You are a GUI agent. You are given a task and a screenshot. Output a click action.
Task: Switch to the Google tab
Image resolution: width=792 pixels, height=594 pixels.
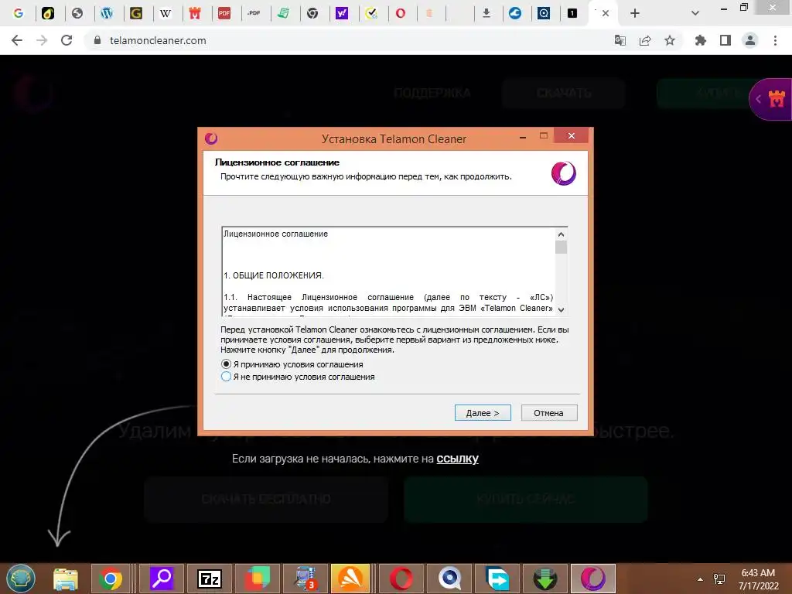coord(19,13)
